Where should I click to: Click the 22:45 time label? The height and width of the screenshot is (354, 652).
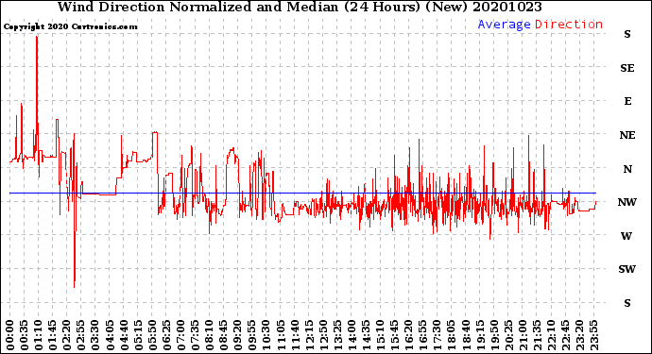pyautogui.click(x=565, y=335)
